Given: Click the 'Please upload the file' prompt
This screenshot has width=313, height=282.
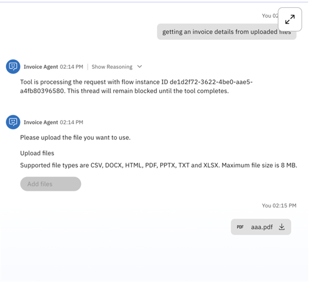Looking at the screenshot, I should pyautogui.click(x=75, y=138).
